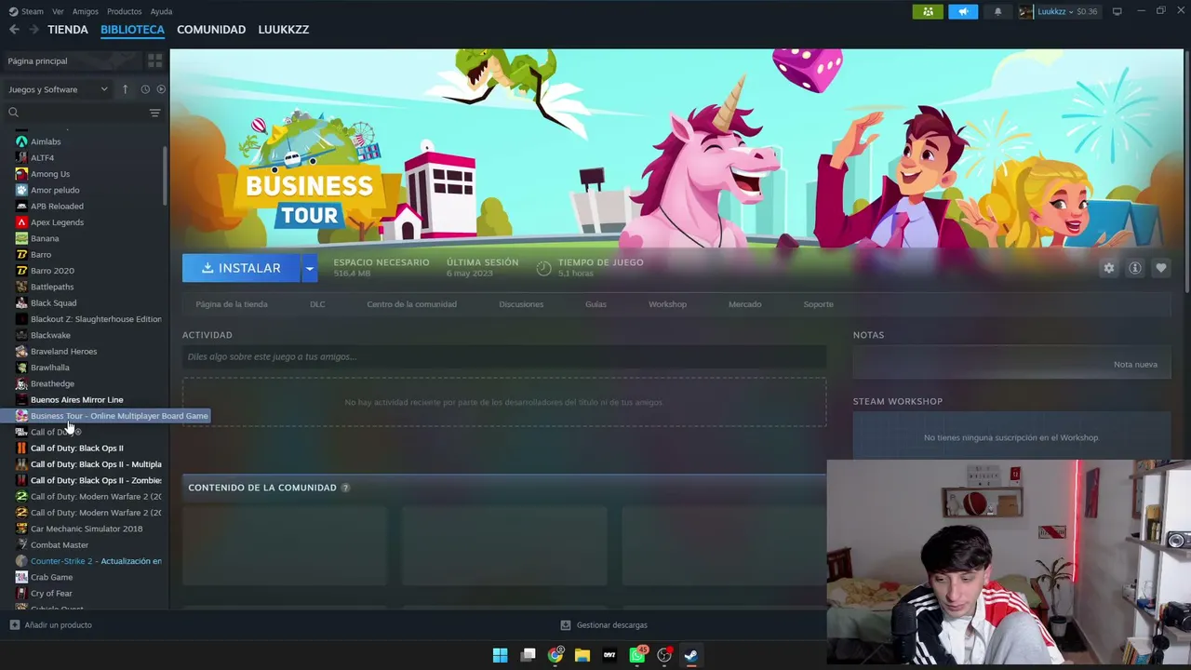The height and width of the screenshot is (670, 1191).
Task: Select Among Us in the library list
Action: click(x=50, y=174)
